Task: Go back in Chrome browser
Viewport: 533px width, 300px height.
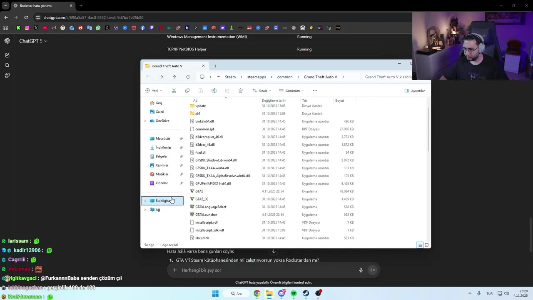Action: (x=6, y=17)
